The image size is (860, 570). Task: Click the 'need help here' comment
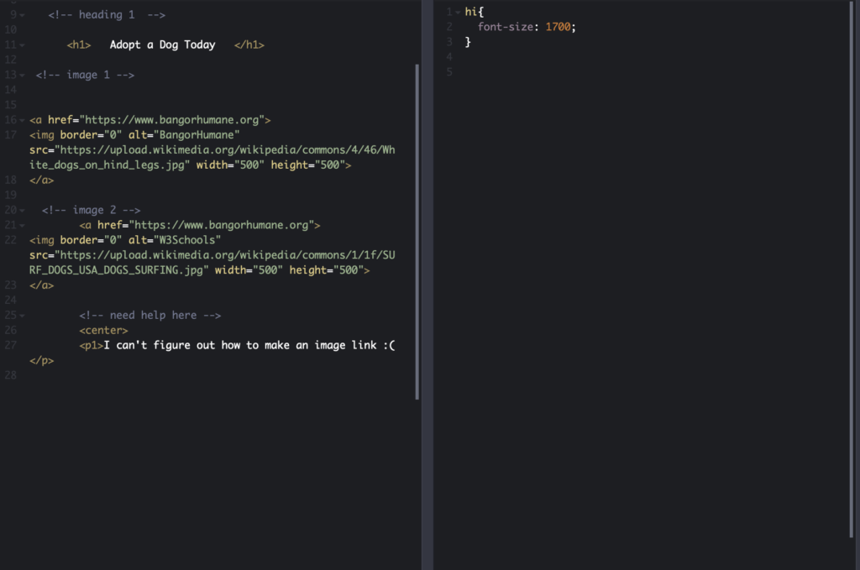click(149, 316)
